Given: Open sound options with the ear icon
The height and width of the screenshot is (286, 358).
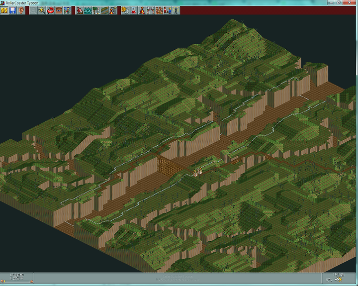Looking at the screenshot, I should [x=21, y=10].
